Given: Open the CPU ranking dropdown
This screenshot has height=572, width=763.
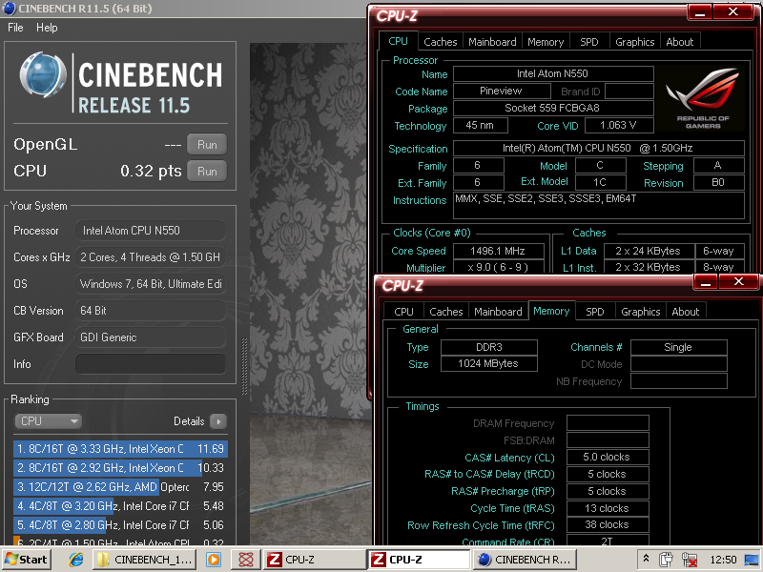Looking at the screenshot, I should pyautogui.click(x=48, y=421).
